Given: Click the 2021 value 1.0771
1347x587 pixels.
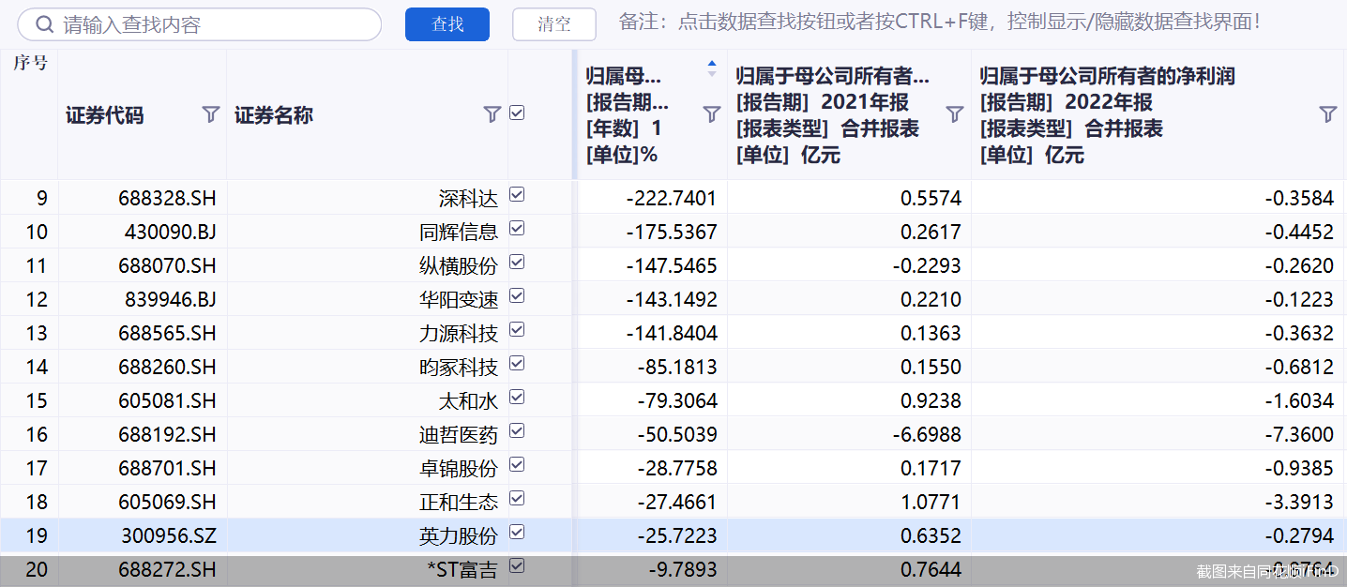Looking at the screenshot, I should tap(931, 502).
